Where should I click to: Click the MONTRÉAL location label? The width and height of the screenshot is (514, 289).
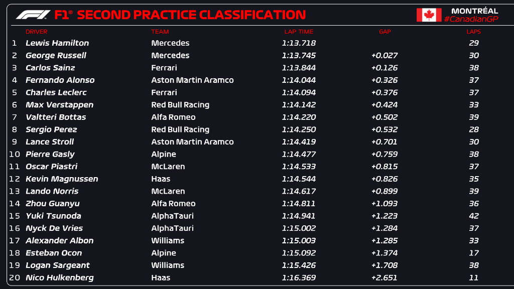(x=474, y=11)
